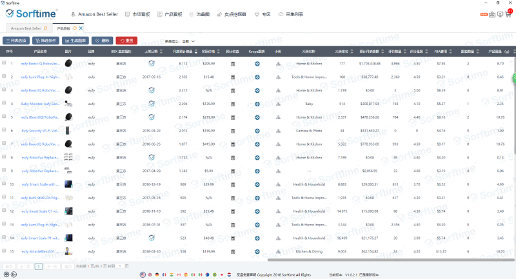
Task: Switch language with the En icon
Action: coord(14,274)
